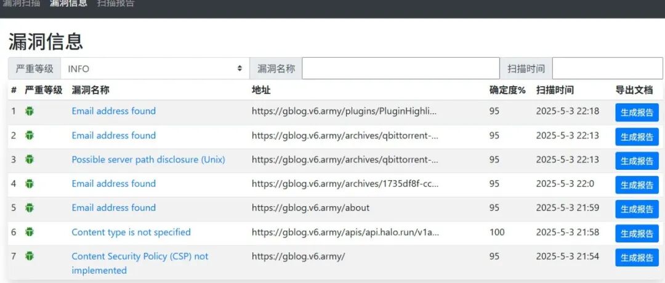Click the 确定度% column header

[x=507, y=90]
